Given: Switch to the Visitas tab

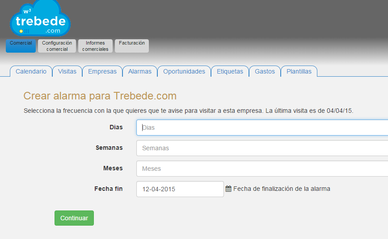Looking at the screenshot, I should [67, 71].
